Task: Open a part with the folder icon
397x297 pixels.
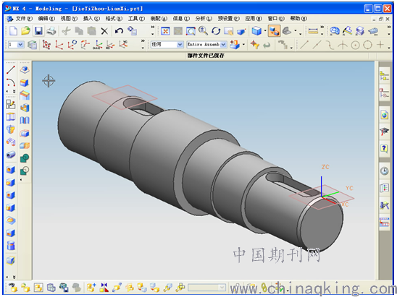Action: coord(25,31)
